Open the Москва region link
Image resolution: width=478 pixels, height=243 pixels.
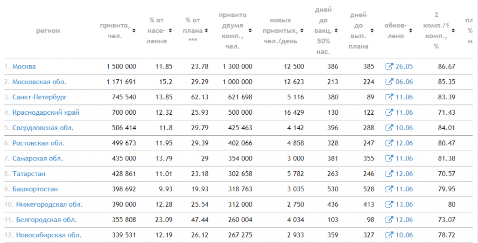coord(24,66)
